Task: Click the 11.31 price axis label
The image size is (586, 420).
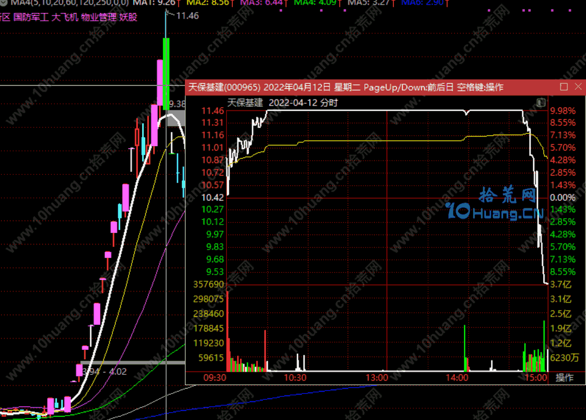Action: tap(213, 123)
